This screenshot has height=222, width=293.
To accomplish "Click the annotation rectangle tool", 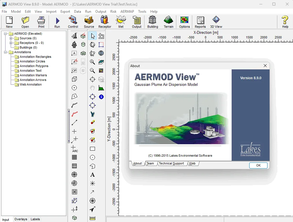I will [x=92, y=149].
